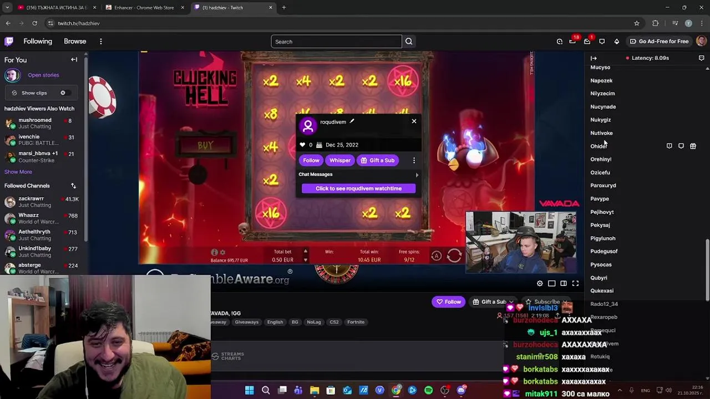
Task: Open Discord from the taskbar
Action: (x=461, y=390)
